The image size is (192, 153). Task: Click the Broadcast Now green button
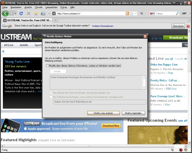(x=175, y=38)
